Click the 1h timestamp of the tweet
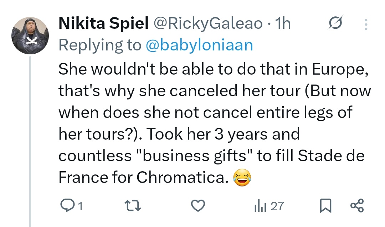Image resolution: width=385 pixels, height=227 pixels. [x=284, y=24]
